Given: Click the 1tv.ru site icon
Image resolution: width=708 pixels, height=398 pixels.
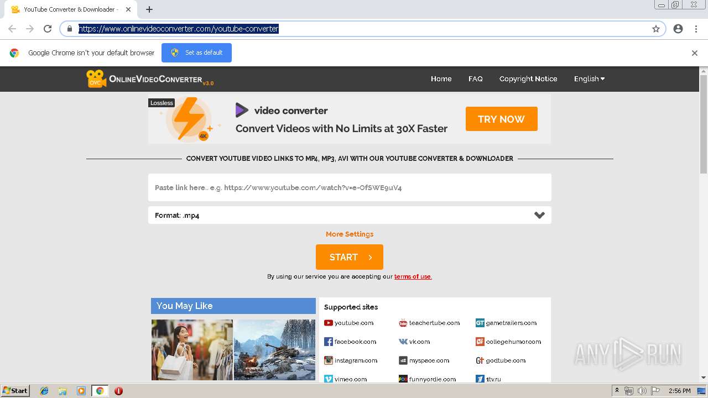Looking at the screenshot, I should coord(480,379).
